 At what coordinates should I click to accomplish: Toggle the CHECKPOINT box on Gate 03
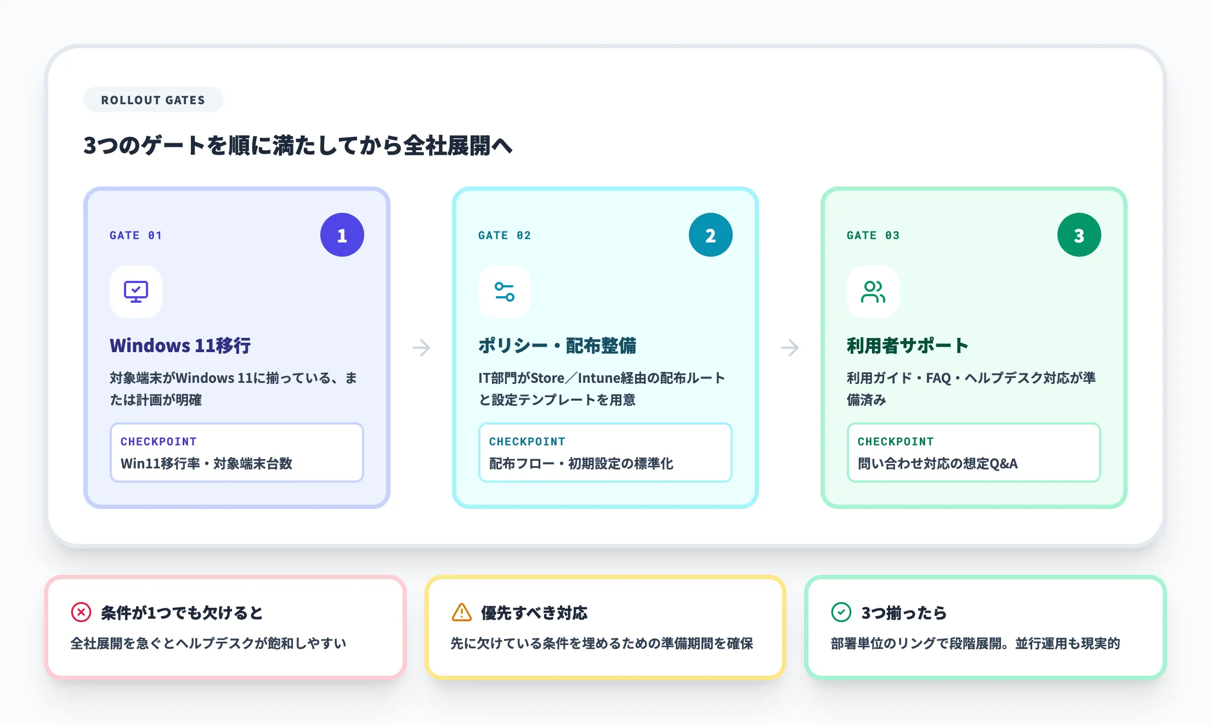point(974,452)
